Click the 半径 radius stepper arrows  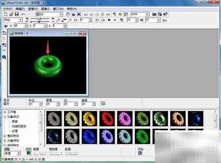tap(41, 104)
